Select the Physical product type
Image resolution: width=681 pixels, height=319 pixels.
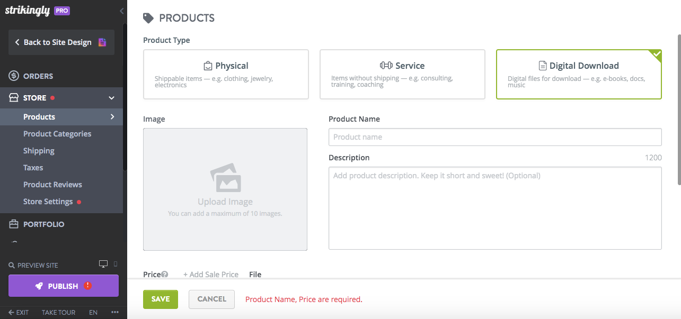click(226, 74)
